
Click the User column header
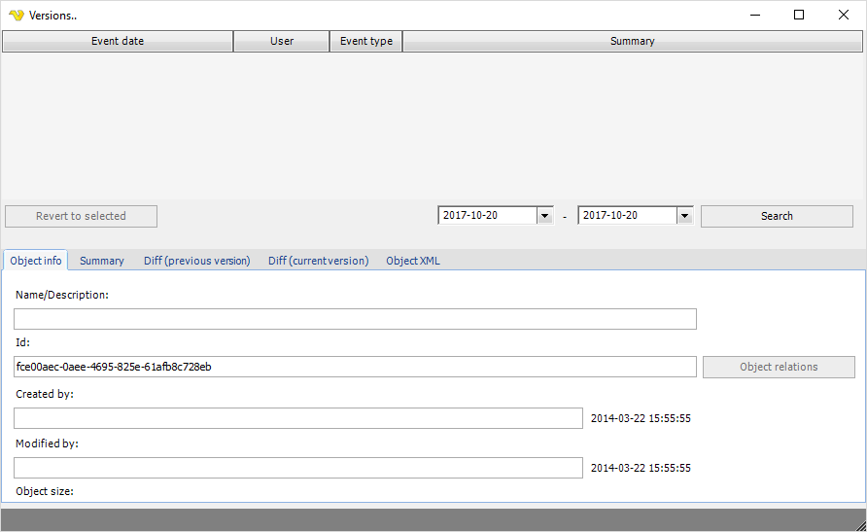(282, 41)
